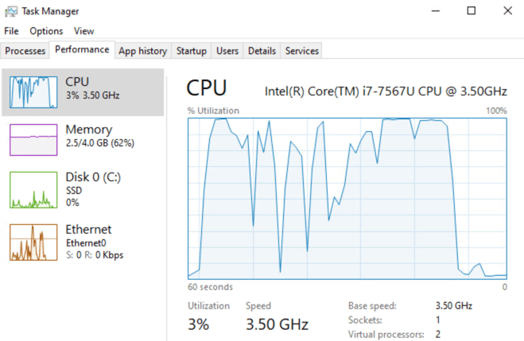Click the Task Manager title bar icon
524x341 pixels.
coord(10,11)
